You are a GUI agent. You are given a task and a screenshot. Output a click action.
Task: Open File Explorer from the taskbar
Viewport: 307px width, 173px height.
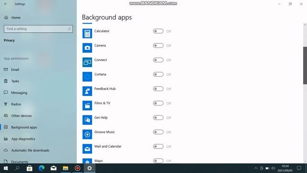coord(65,168)
